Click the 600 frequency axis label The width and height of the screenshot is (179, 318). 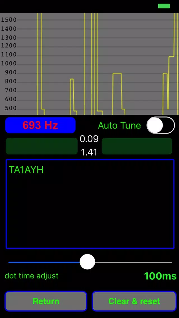(11, 99)
